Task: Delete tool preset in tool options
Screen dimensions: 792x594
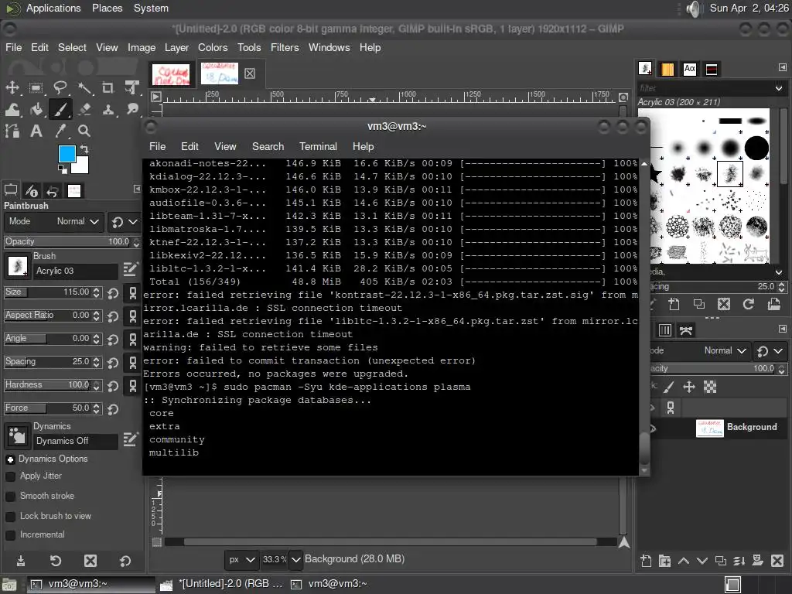Action: (x=90, y=561)
